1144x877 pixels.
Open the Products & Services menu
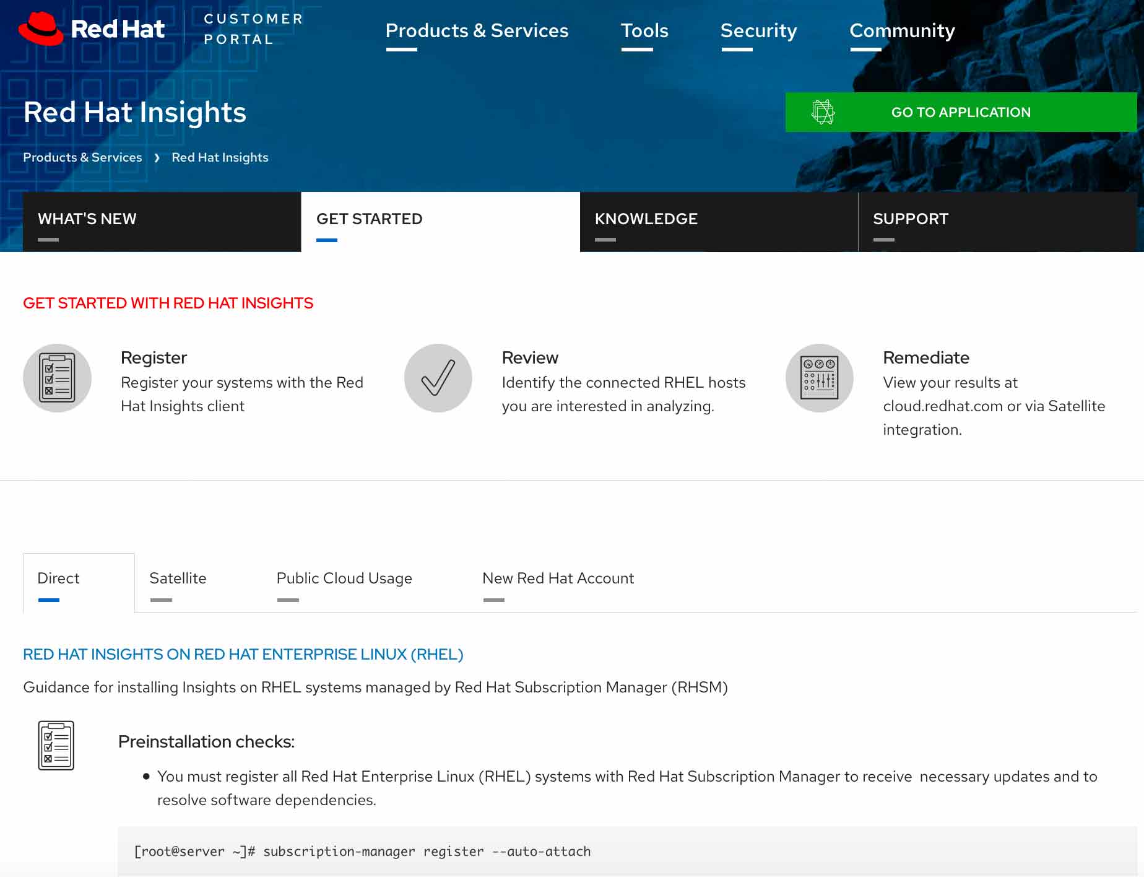point(477,30)
